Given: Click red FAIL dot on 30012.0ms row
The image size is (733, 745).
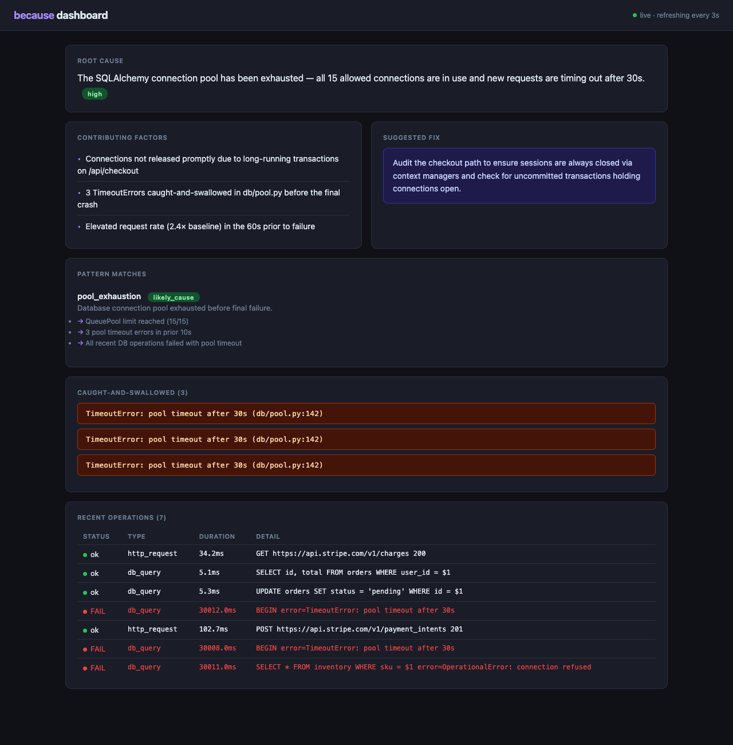Looking at the screenshot, I should [x=85, y=611].
